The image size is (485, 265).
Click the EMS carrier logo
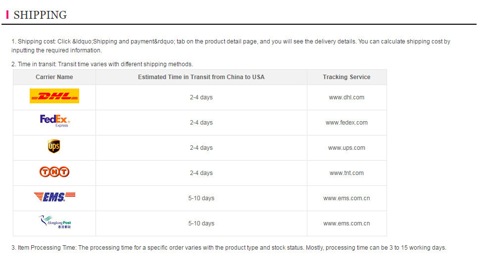(54, 197)
